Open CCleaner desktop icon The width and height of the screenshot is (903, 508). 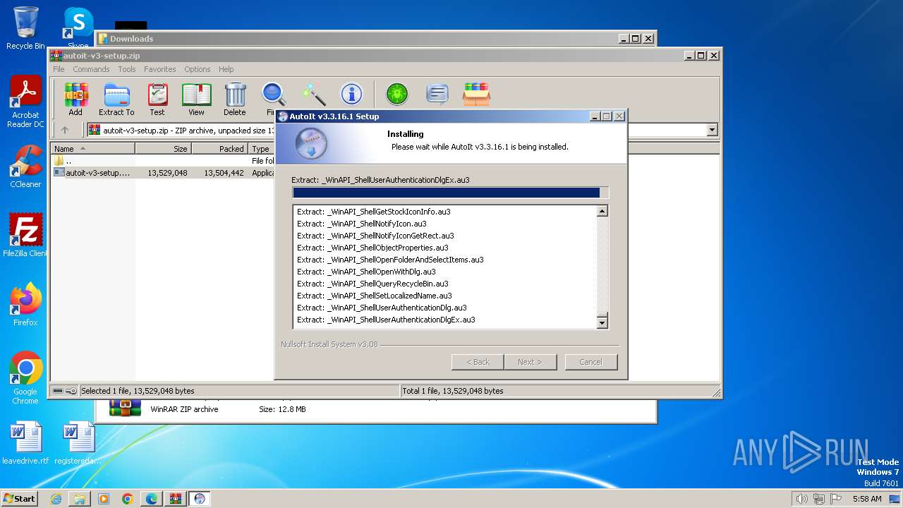point(25,167)
